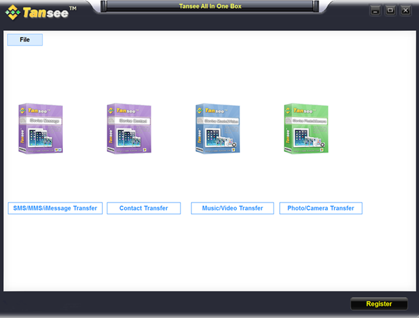Select the purple iDevice Contact product box
Image resolution: width=419 pixels, height=318 pixels.
click(129, 129)
